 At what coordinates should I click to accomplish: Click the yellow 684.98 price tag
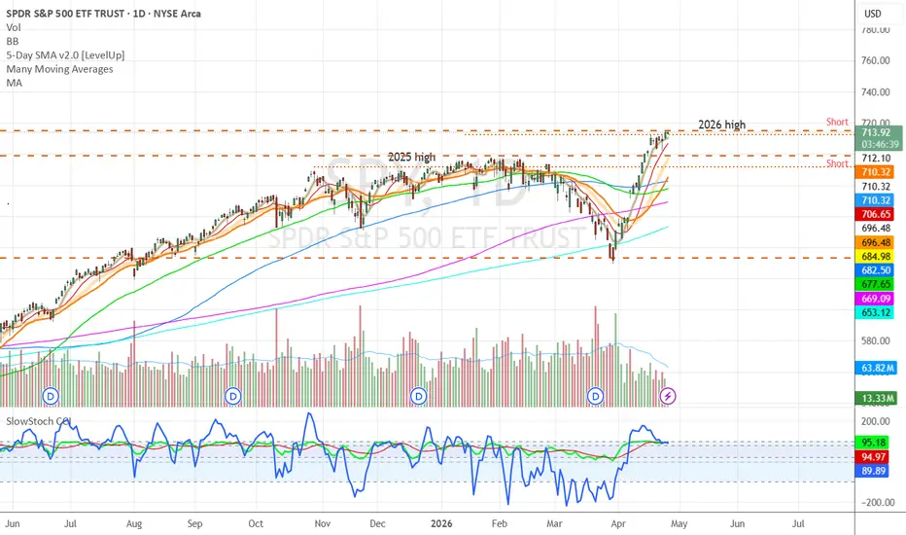tap(875, 256)
